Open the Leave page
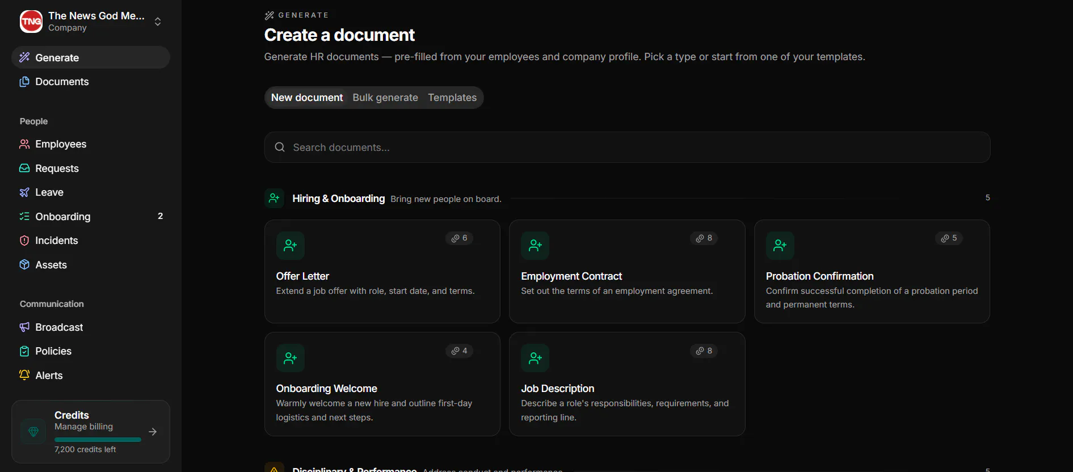1073x472 pixels. 91,192
